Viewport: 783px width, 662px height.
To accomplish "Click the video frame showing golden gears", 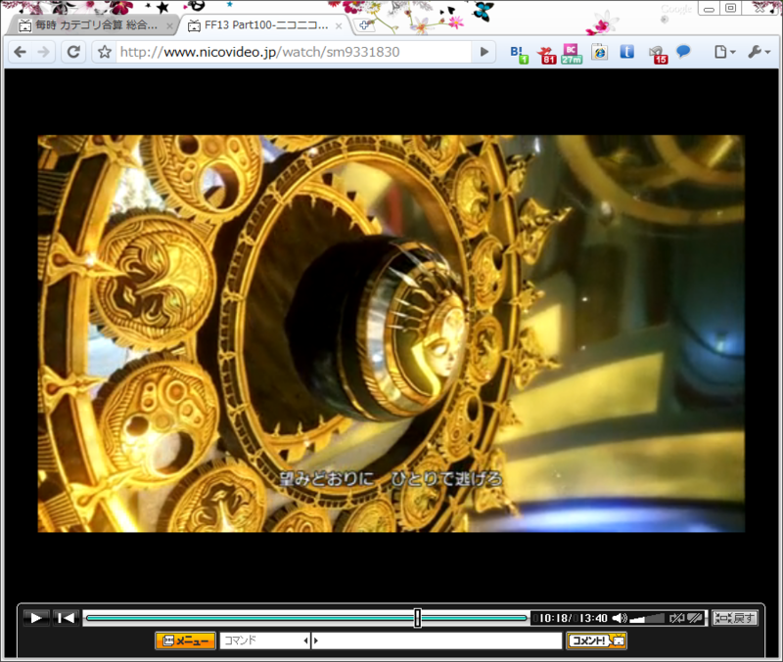I will point(391,333).
